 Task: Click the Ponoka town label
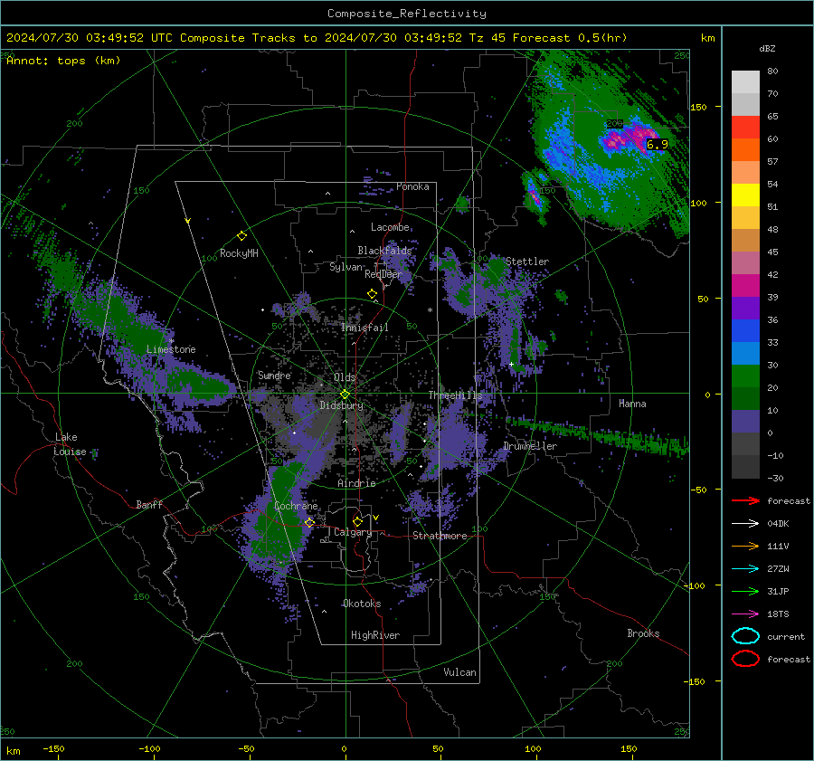tap(412, 187)
